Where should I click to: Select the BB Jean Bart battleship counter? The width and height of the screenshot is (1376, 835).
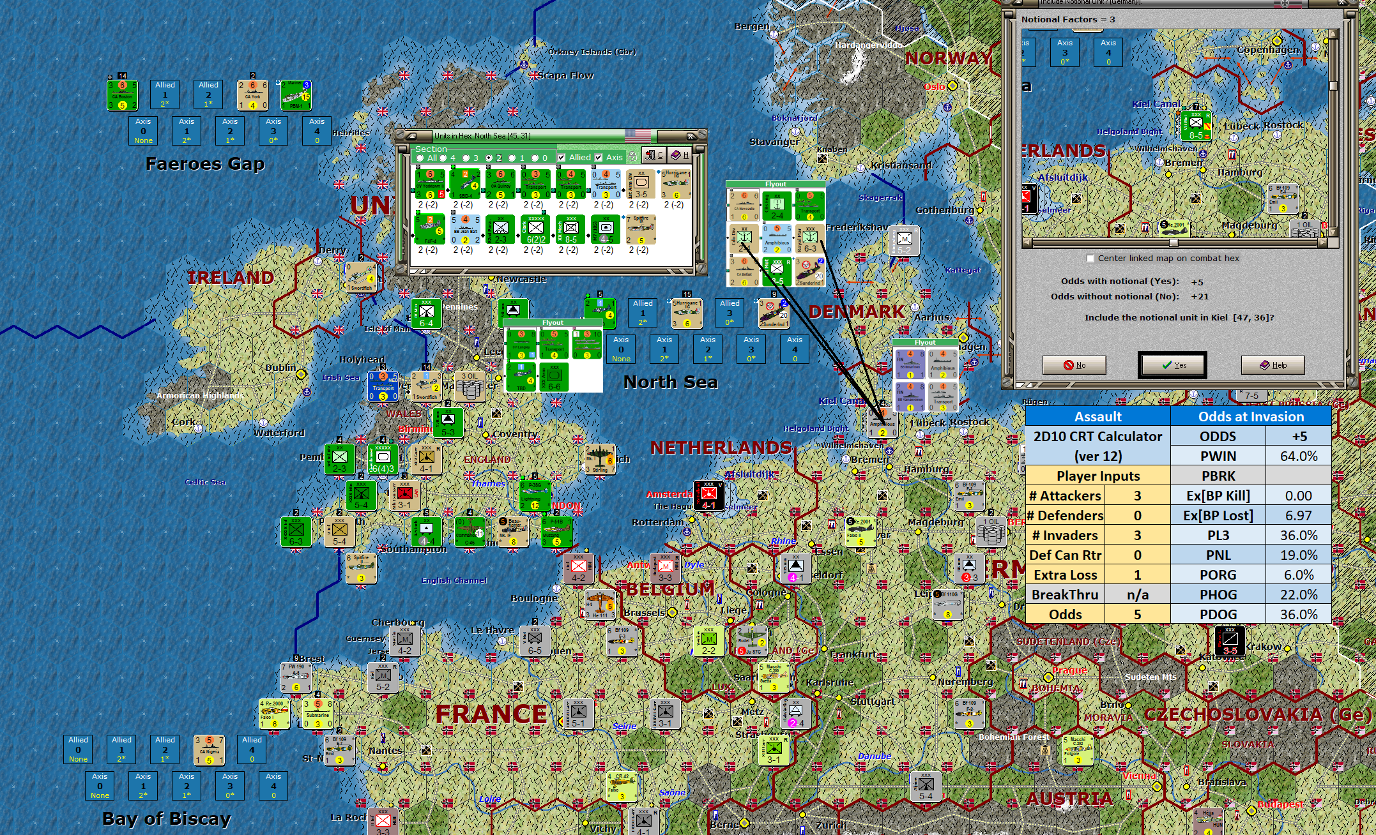(x=465, y=230)
